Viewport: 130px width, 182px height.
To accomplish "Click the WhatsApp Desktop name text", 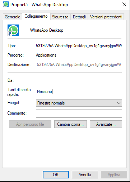I will (47, 30).
